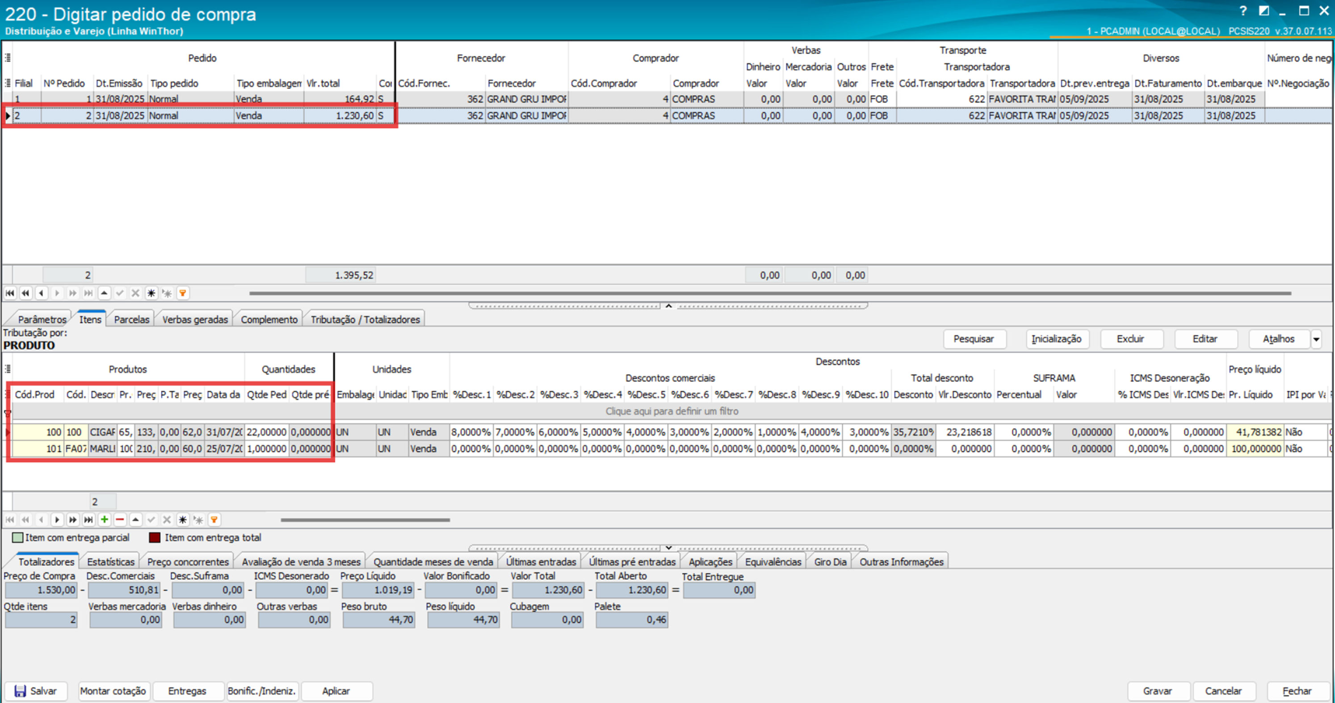Click the red minus delete-item icon
Image resolution: width=1335 pixels, height=703 pixels.
(120, 519)
